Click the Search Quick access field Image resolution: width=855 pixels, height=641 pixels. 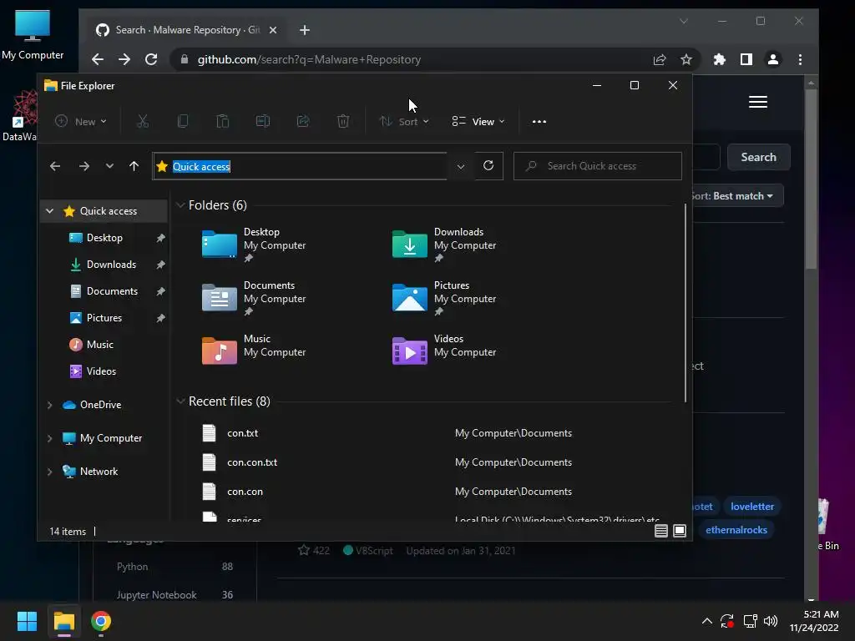[598, 166]
